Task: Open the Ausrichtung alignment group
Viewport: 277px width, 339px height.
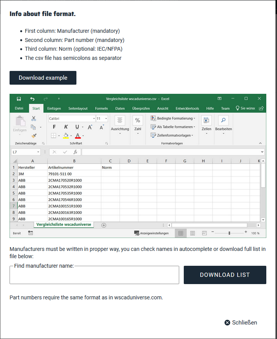Action: pyautogui.click(x=120, y=125)
